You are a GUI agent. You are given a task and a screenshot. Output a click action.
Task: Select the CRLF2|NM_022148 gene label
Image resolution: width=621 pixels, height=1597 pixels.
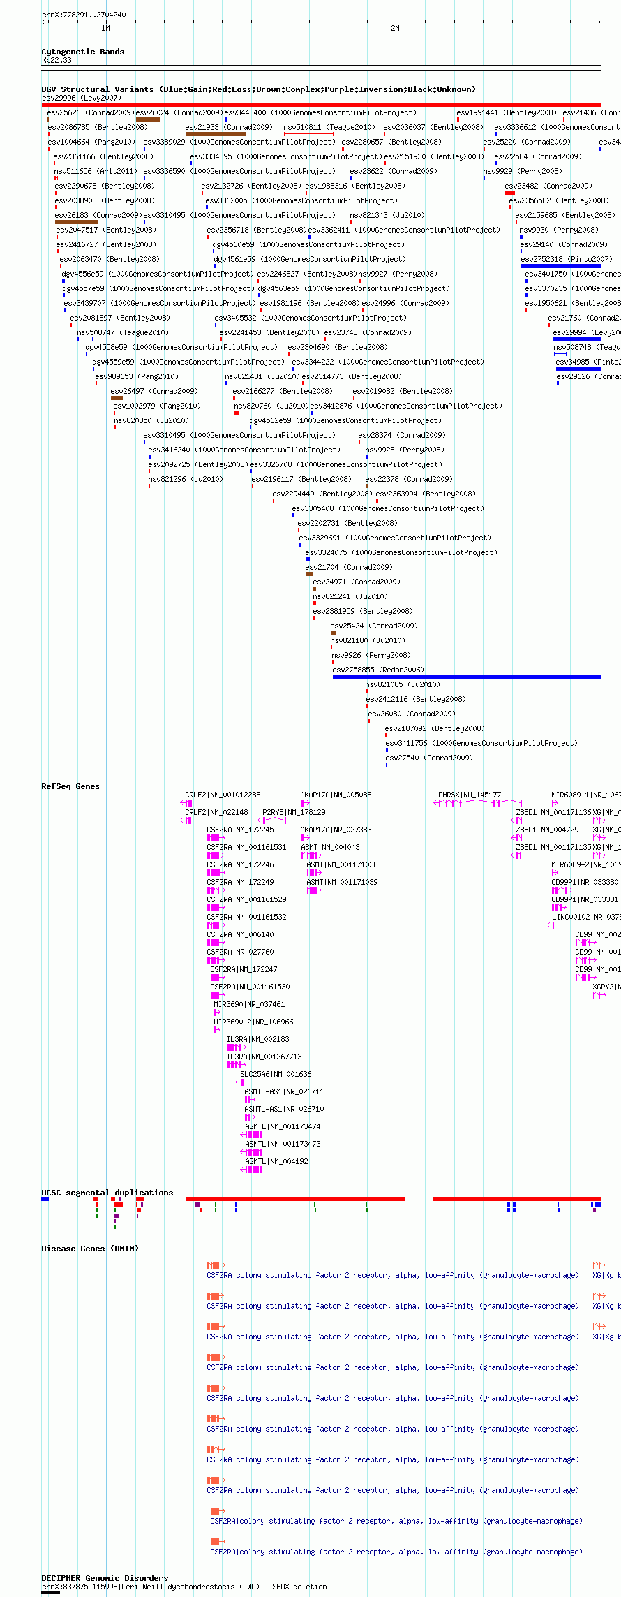click(x=216, y=812)
